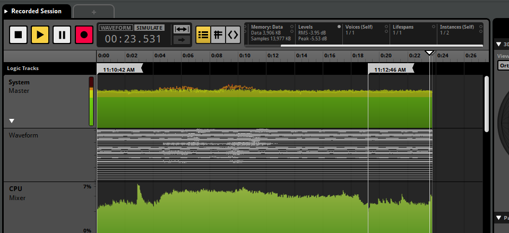The image size is (509, 233).
Task: Click the red Record button
Action: [84, 35]
